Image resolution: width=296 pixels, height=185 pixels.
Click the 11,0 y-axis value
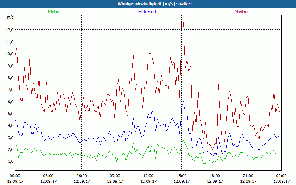coord(10,42)
